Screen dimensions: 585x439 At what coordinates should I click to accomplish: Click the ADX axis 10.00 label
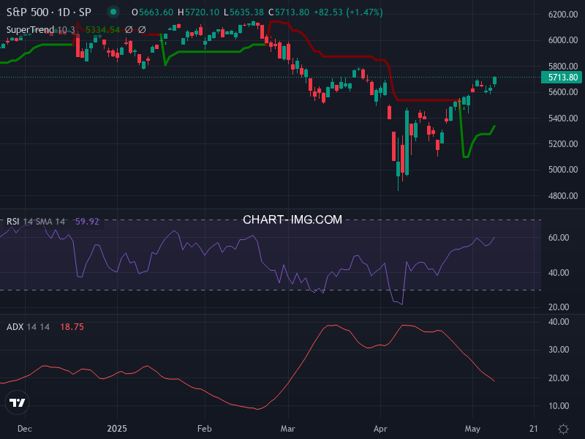(559, 406)
